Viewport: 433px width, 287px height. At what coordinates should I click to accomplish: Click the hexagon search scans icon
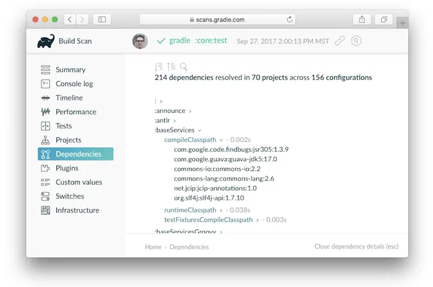coord(356,41)
